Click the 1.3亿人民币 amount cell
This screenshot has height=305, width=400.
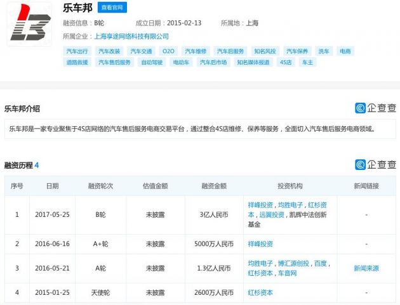point(214,268)
